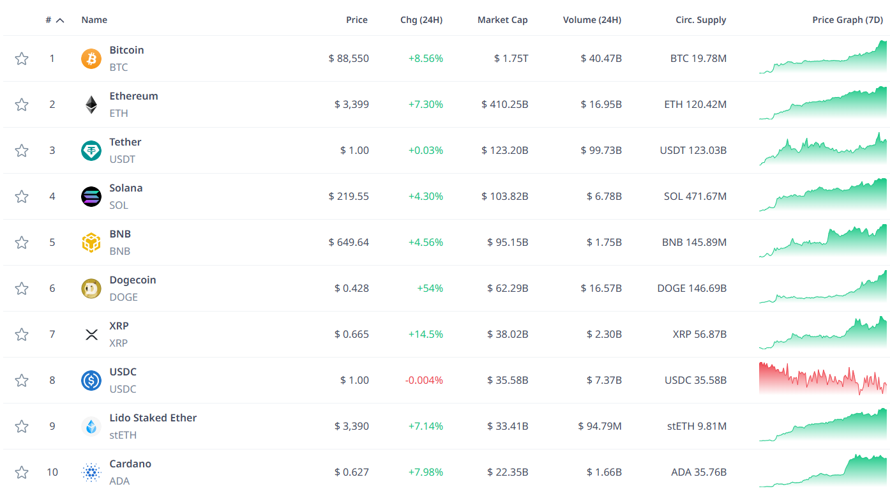Mark BNB as favorite using star
Screen dimensions: 890x491
(22, 243)
